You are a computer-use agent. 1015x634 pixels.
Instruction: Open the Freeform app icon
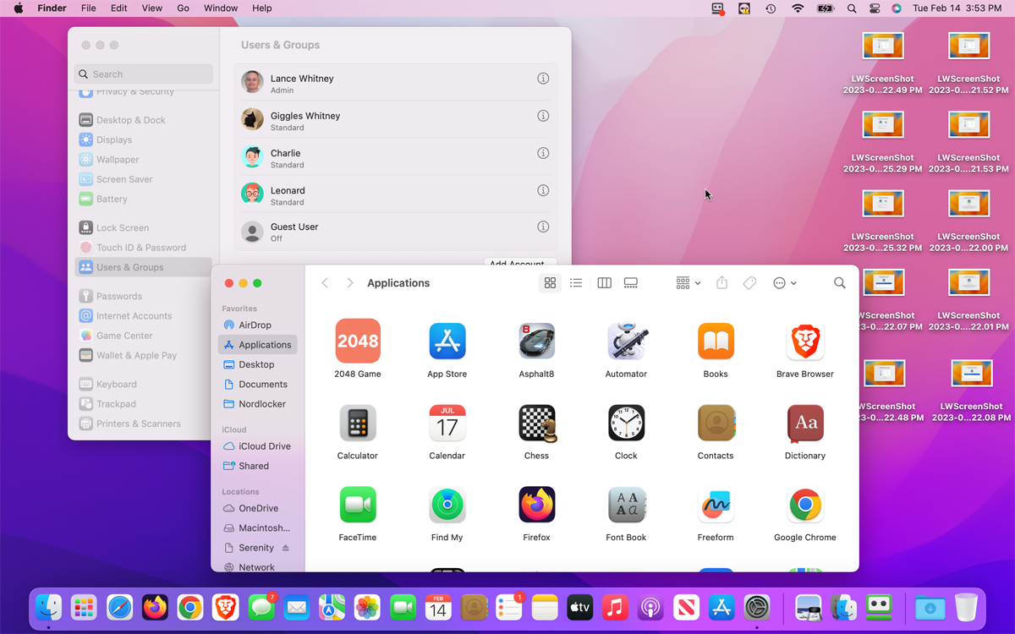(716, 505)
